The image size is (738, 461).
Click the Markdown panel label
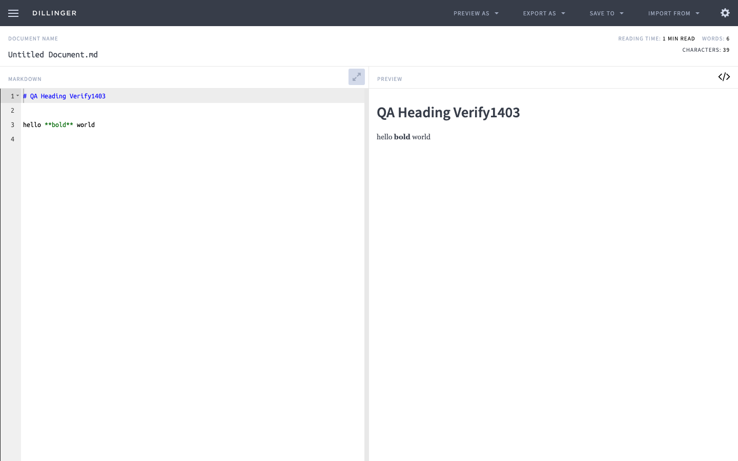coord(25,79)
